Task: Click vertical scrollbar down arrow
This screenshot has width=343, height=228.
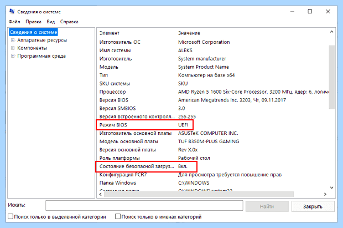Action: 331,188
